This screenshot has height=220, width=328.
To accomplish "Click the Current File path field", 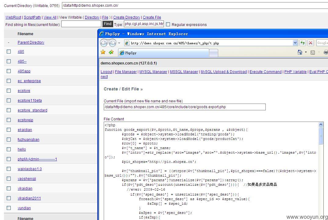I will [x=185, y=107].
